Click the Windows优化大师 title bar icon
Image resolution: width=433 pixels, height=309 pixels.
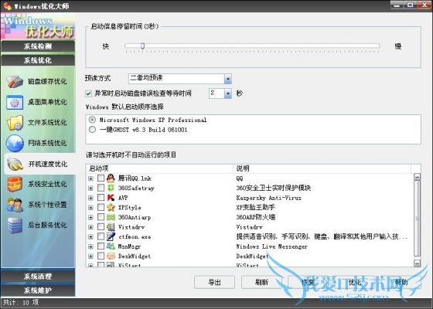pos(7,6)
